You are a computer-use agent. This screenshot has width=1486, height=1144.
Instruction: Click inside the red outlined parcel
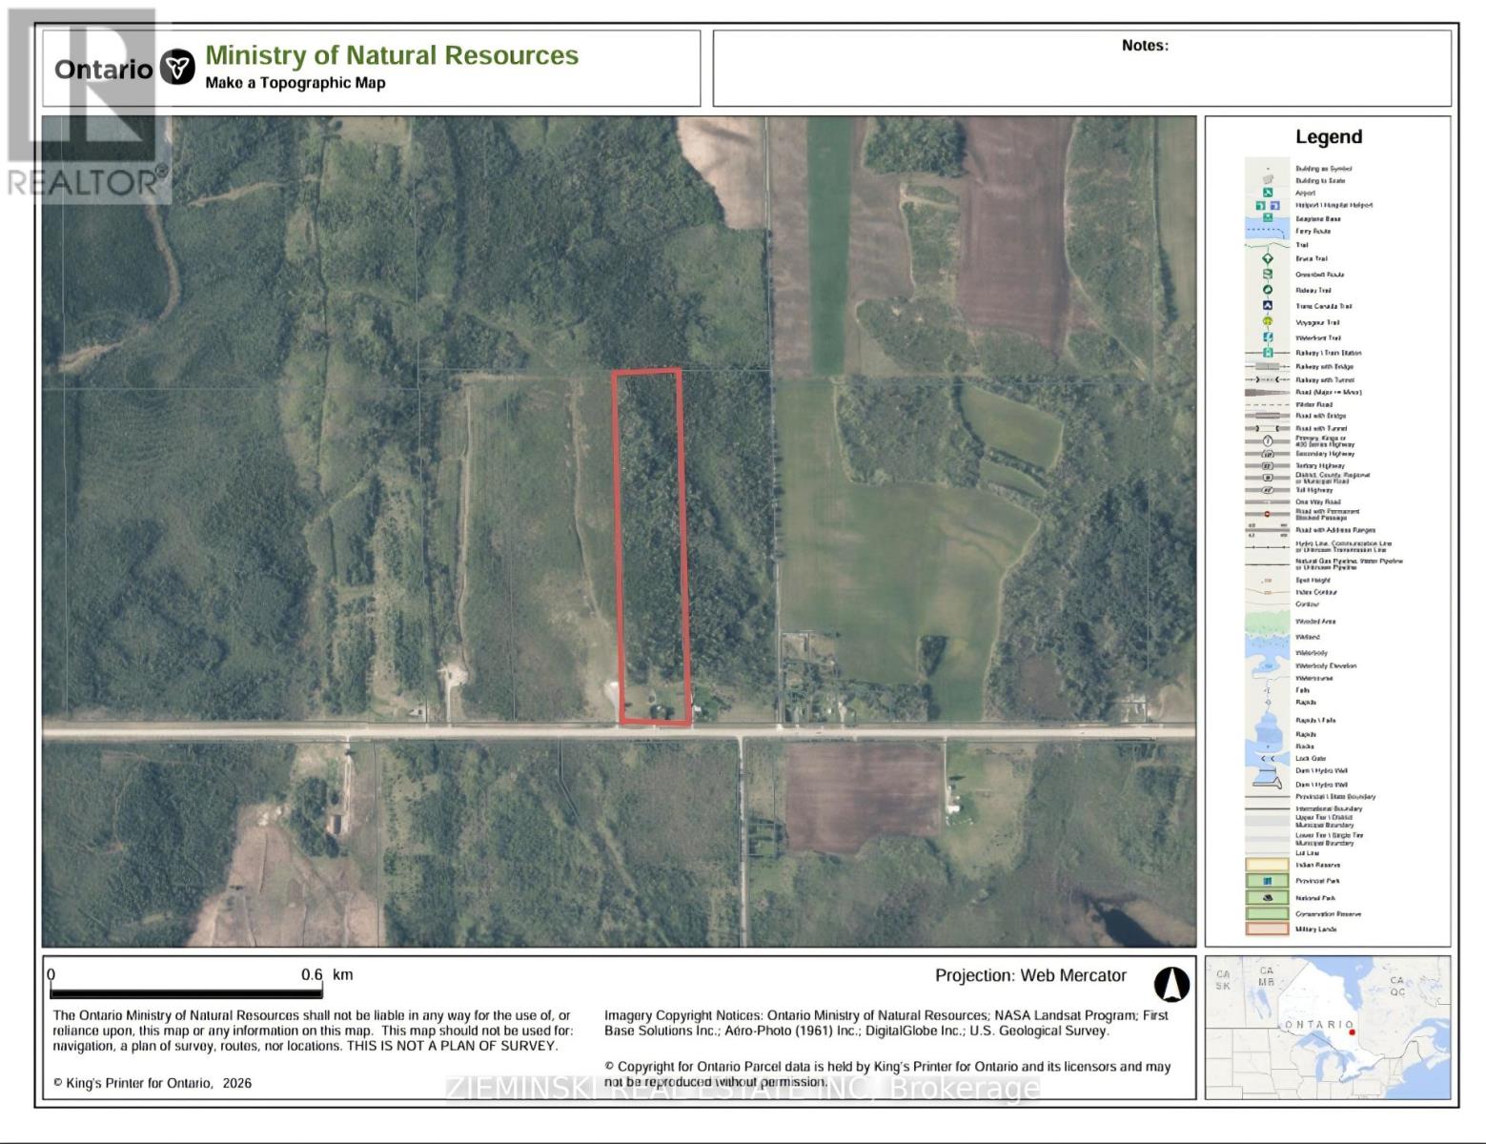coord(651,543)
